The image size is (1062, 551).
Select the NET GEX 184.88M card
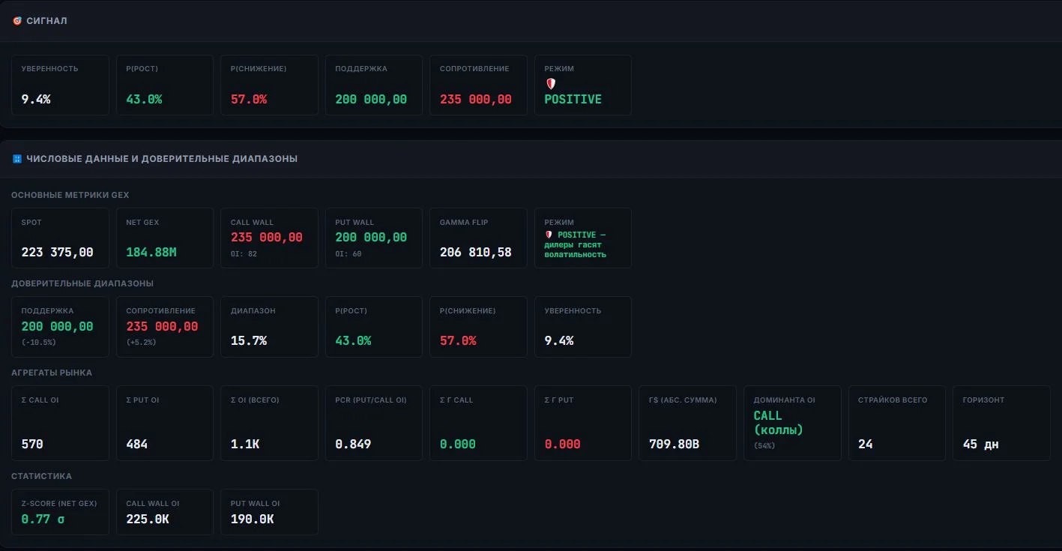(165, 238)
